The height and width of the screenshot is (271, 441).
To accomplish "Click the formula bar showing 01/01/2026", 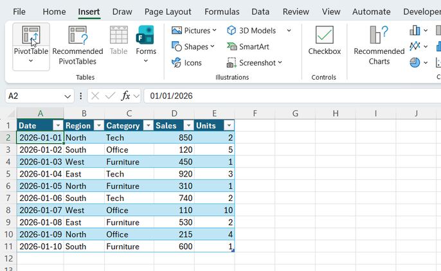I will point(292,96).
